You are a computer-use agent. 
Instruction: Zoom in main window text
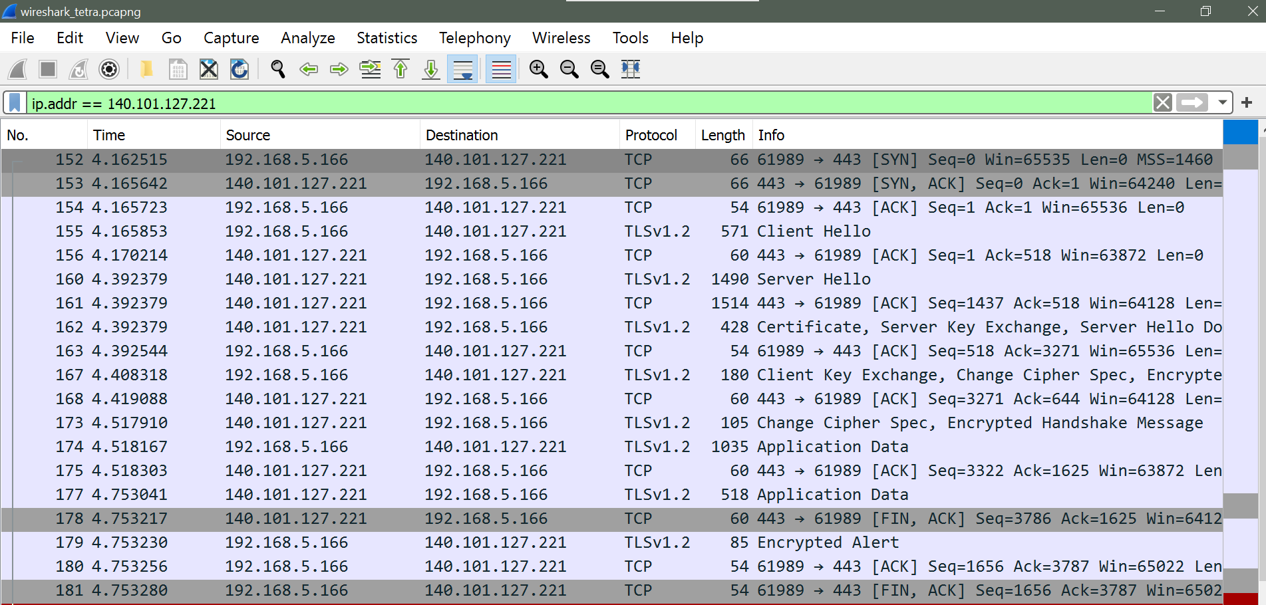click(x=539, y=69)
